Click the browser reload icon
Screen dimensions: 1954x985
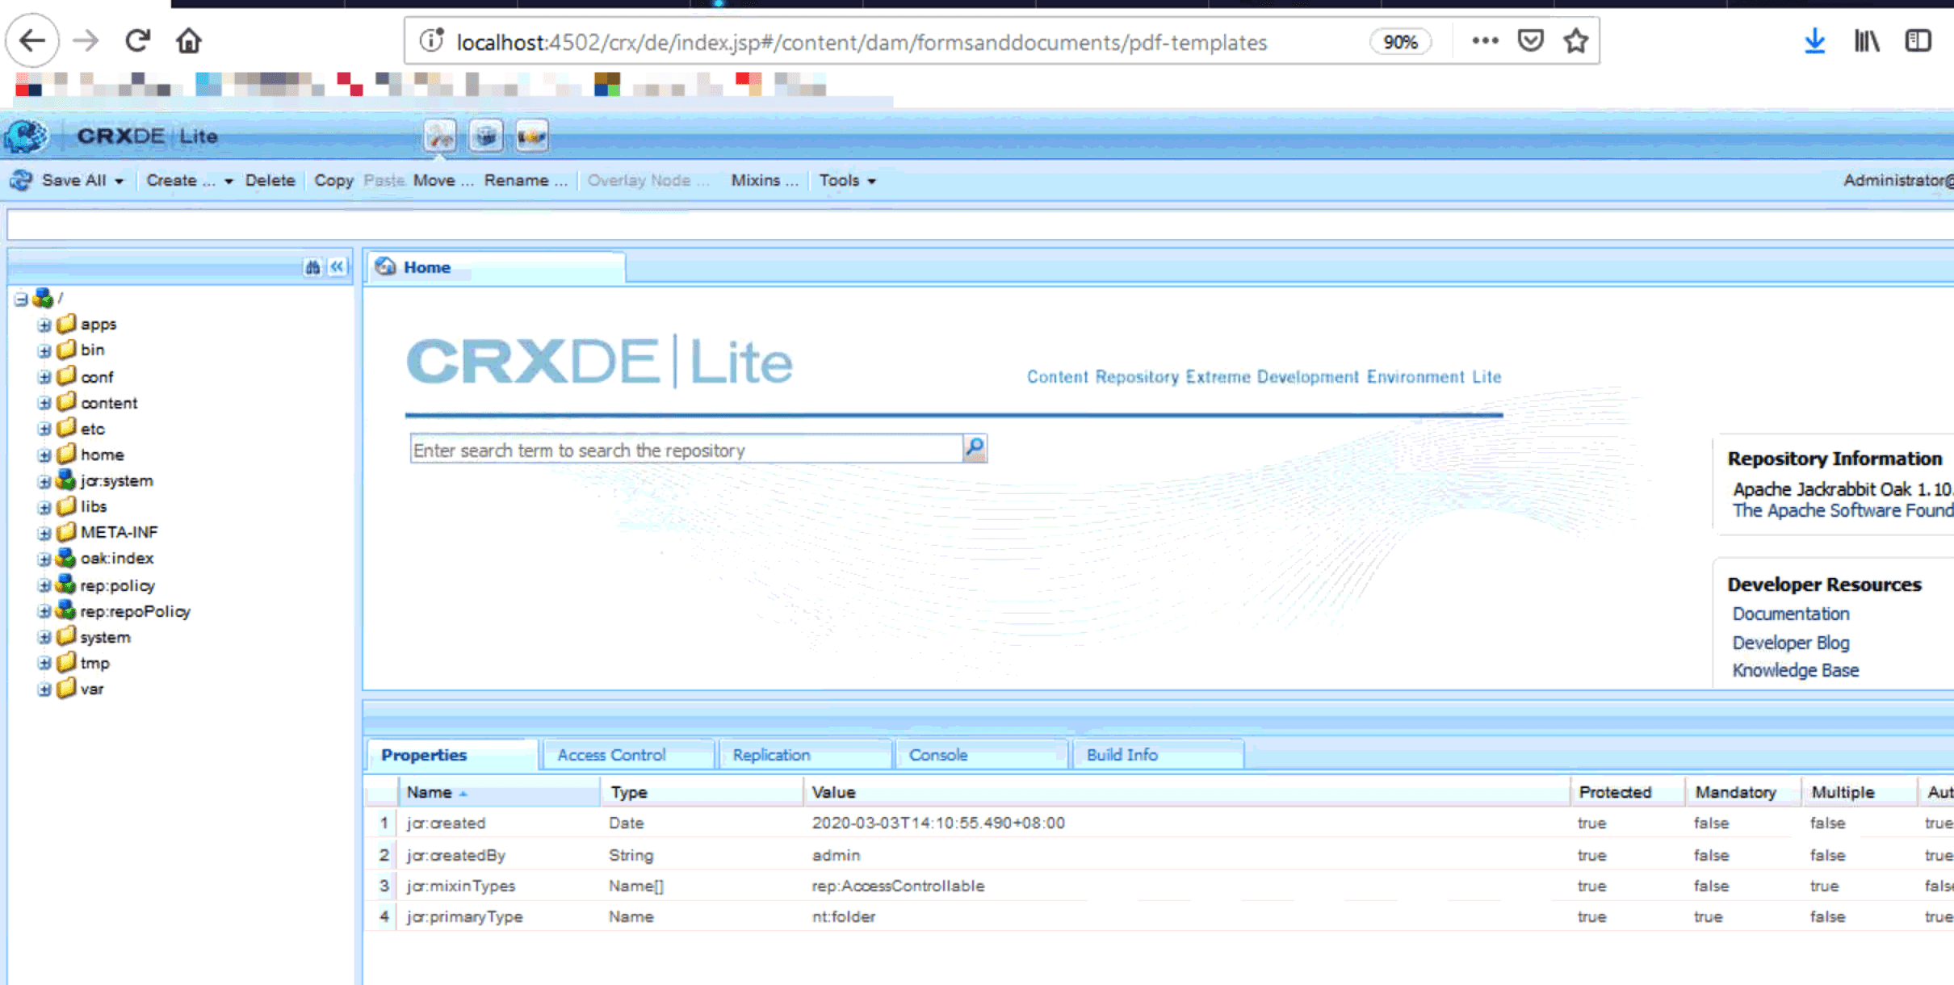137,40
